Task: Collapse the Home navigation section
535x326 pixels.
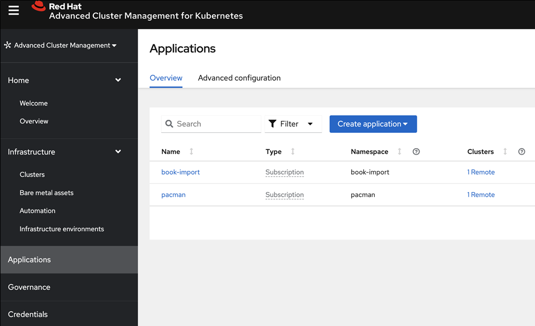Action: (118, 80)
